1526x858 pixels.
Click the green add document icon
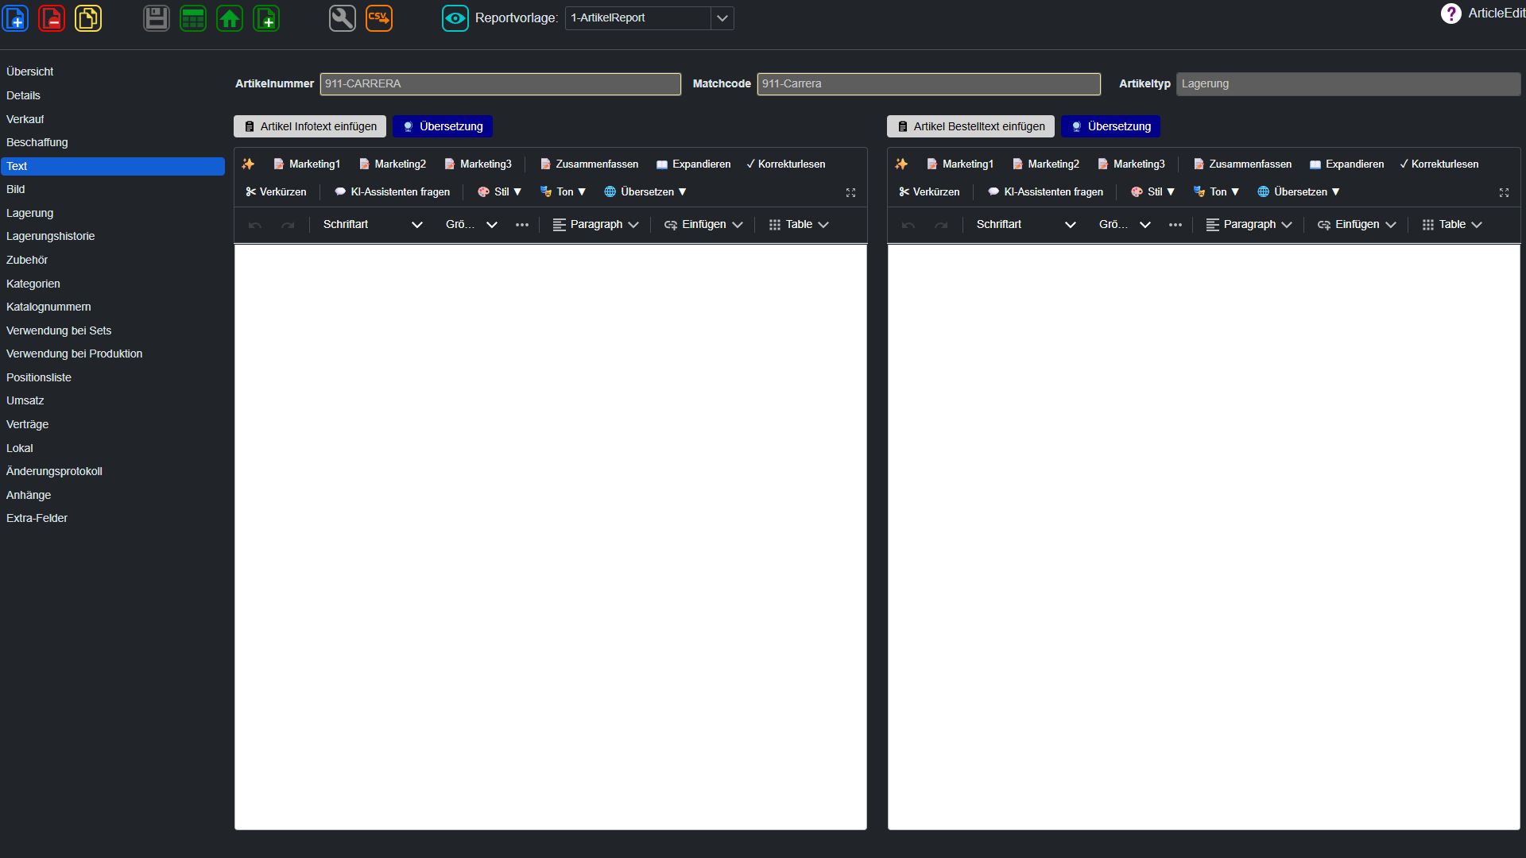tap(266, 17)
